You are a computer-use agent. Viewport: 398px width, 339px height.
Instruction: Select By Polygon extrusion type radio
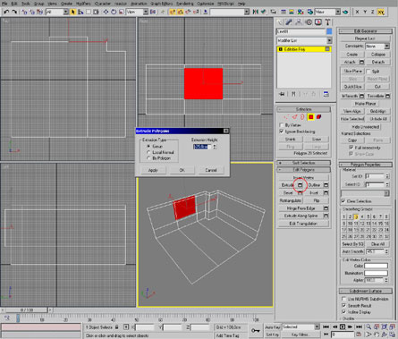[x=148, y=158]
